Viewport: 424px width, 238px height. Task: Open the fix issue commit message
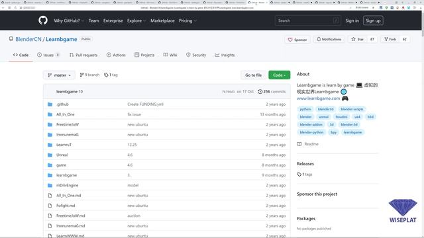[134, 114]
